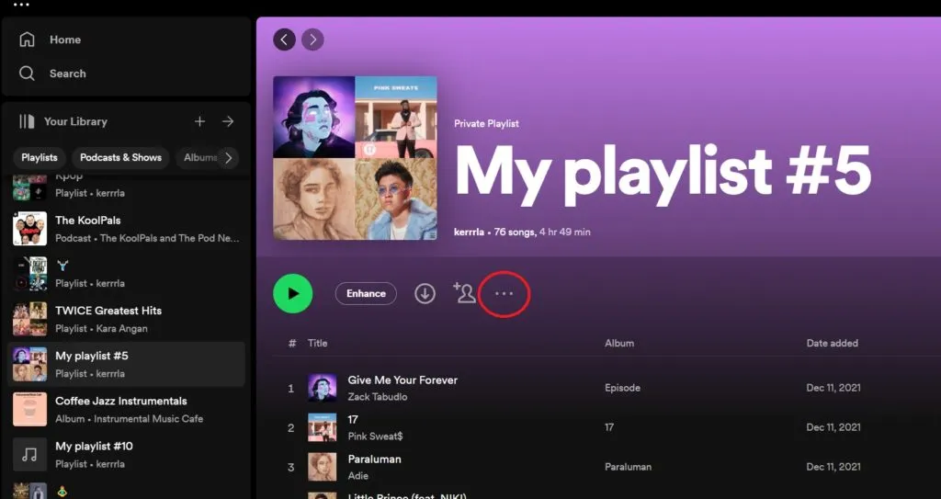Open artist Adie

[x=358, y=476]
